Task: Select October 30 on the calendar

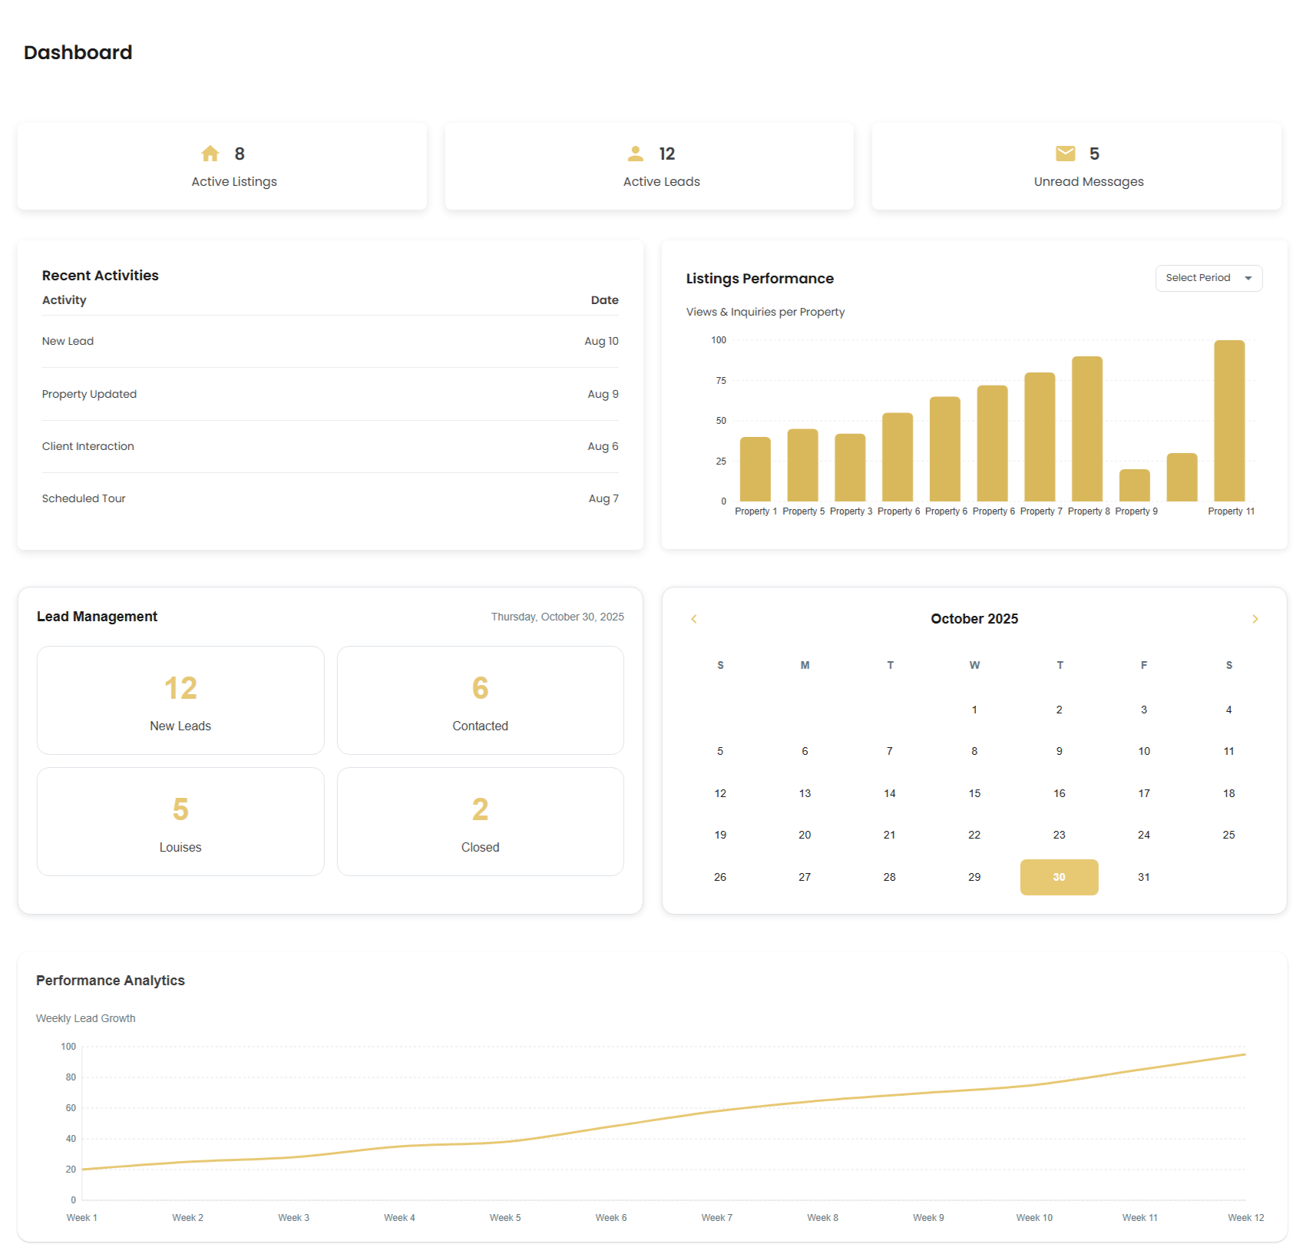Action: tap(1059, 876)
